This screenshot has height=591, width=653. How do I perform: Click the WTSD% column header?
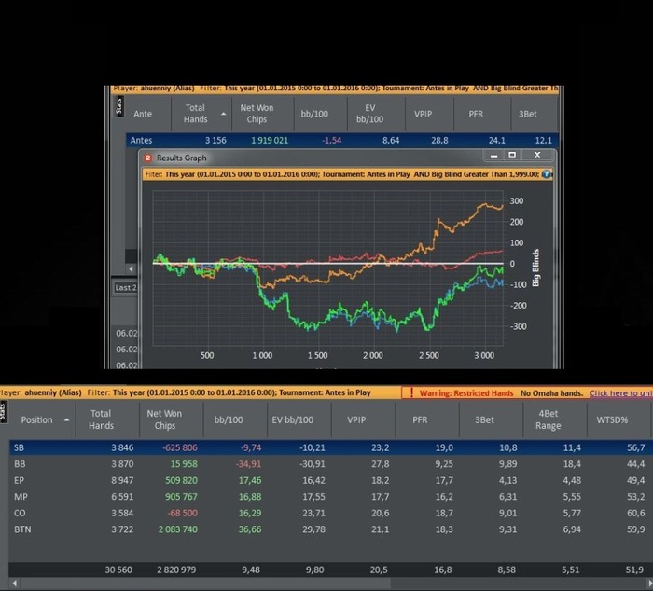coord(612,419)
